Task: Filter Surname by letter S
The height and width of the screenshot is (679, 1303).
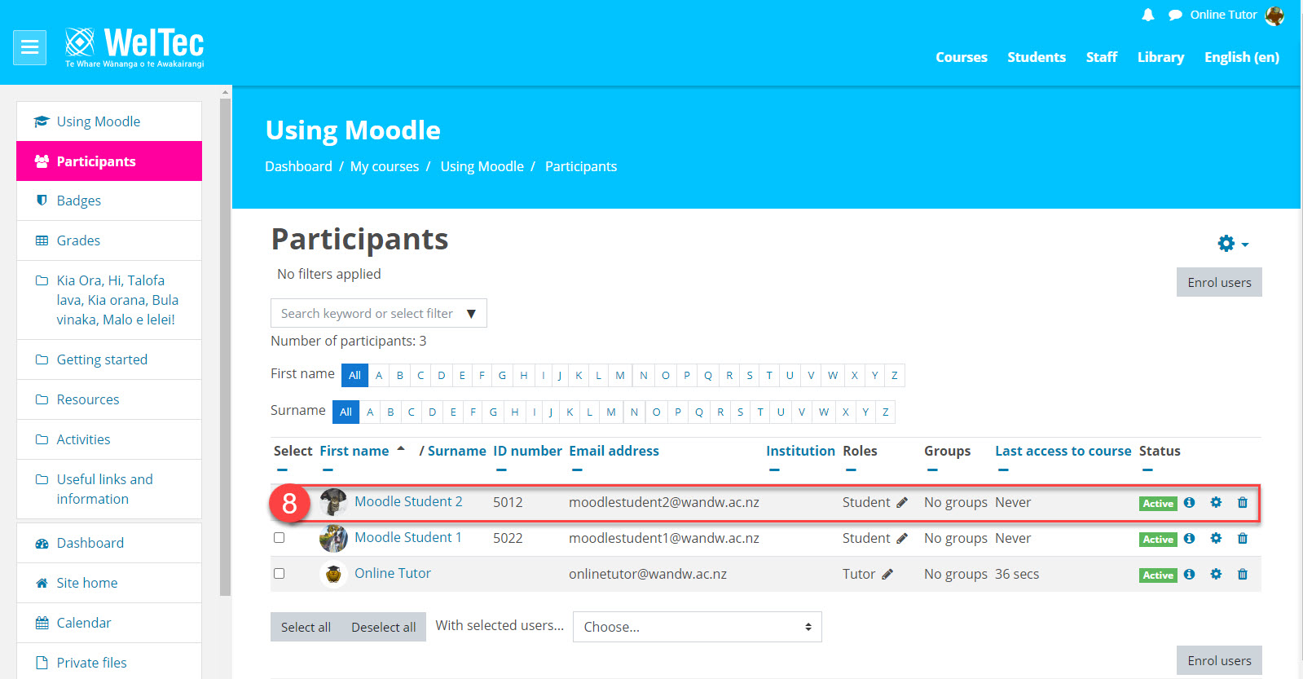Action: 740,412
